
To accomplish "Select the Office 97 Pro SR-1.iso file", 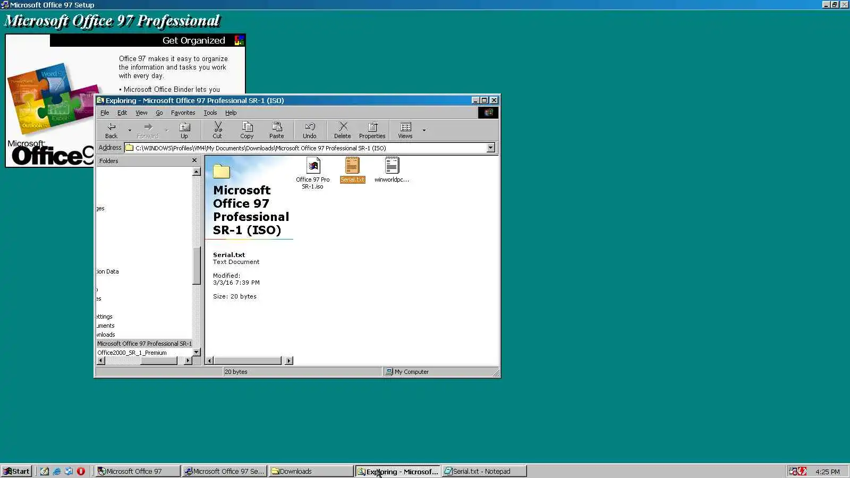I will (313, 173).
